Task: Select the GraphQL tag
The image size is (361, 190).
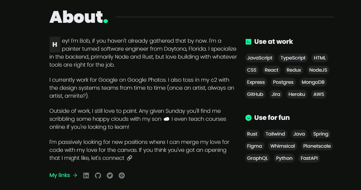Action: click(257, 158)
